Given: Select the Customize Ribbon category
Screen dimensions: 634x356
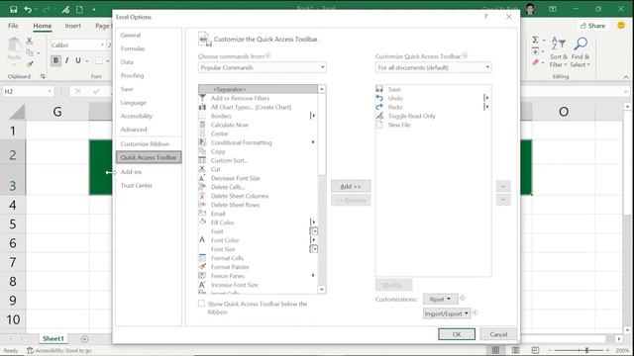Looking at the screenshot, I should [x=149, y=143].
